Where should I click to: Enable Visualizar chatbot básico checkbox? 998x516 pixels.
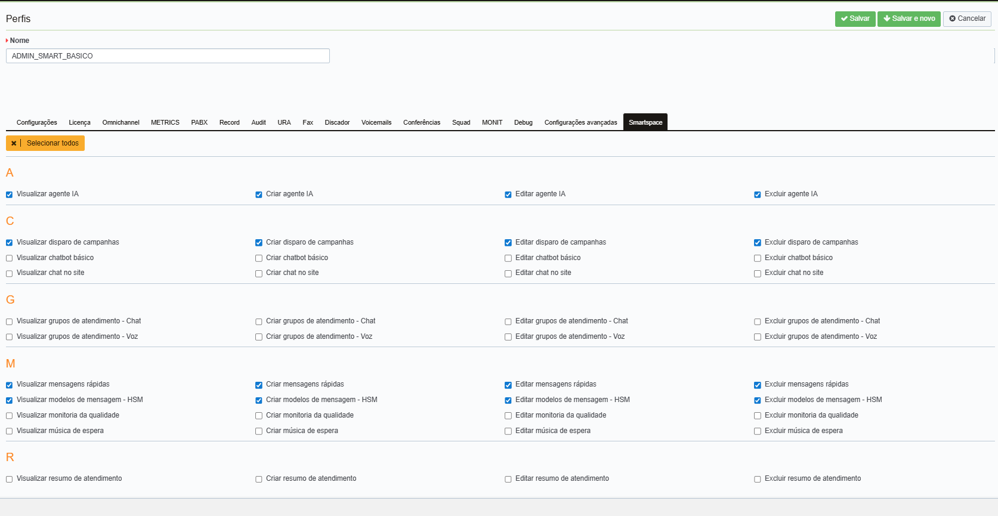click(10, 258)
